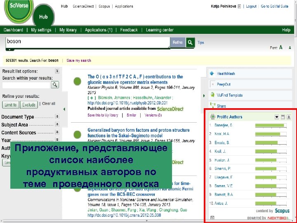This screenshot has width=297, height=223.
Task: Open the VuFind Template app icon
Action: coord(212,95)
